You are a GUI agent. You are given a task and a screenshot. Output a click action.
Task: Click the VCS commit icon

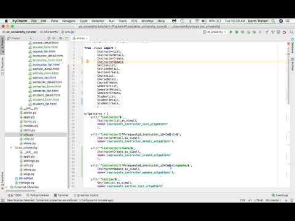click(x=273, y=32)
